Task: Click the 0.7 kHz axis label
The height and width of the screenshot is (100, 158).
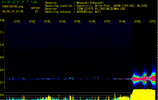Action: click(x=2, y=82)
